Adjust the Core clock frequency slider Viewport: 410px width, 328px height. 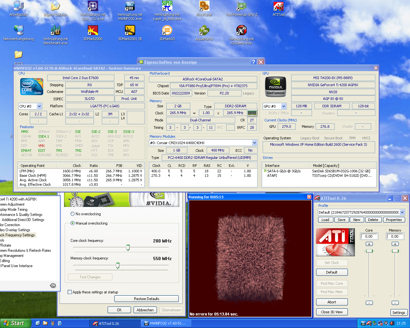[x=128, y=248]
